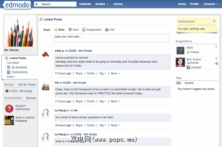This screenshot has height=147, width=222.
Task: Click the Connect link under Mrs. Evylyn Quinones
Action: click(196, 67)
